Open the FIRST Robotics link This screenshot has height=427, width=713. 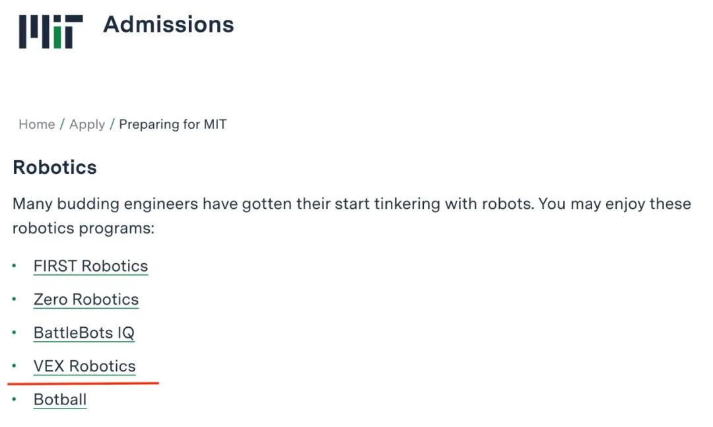pos(90,266)
